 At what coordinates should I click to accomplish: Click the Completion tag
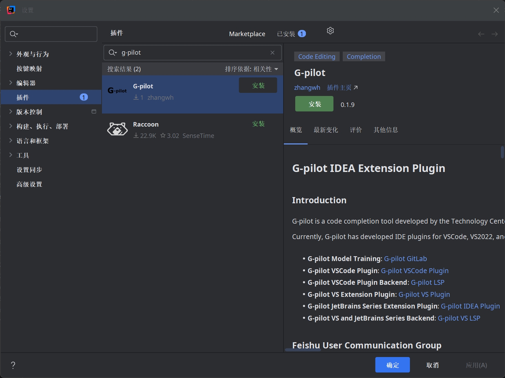pyautogui.click(x=364, y=56)
